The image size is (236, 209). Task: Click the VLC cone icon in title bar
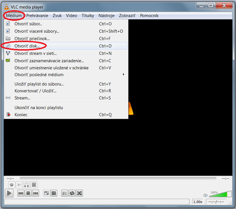point(6,7)
